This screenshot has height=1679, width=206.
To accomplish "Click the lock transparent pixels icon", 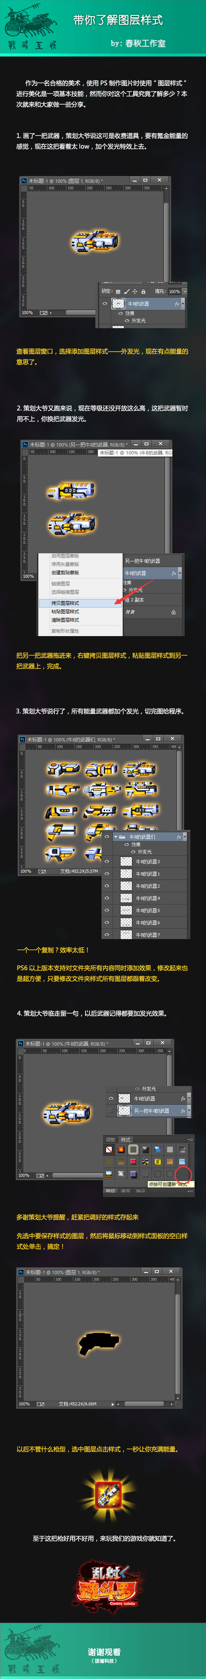I will [x=118, y=292].
